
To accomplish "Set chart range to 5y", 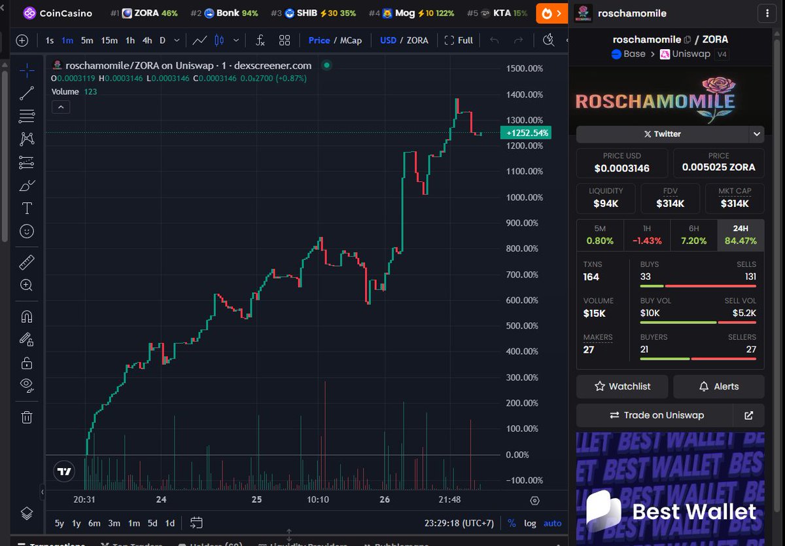I will pyautogui.click(x=60, y=523).
